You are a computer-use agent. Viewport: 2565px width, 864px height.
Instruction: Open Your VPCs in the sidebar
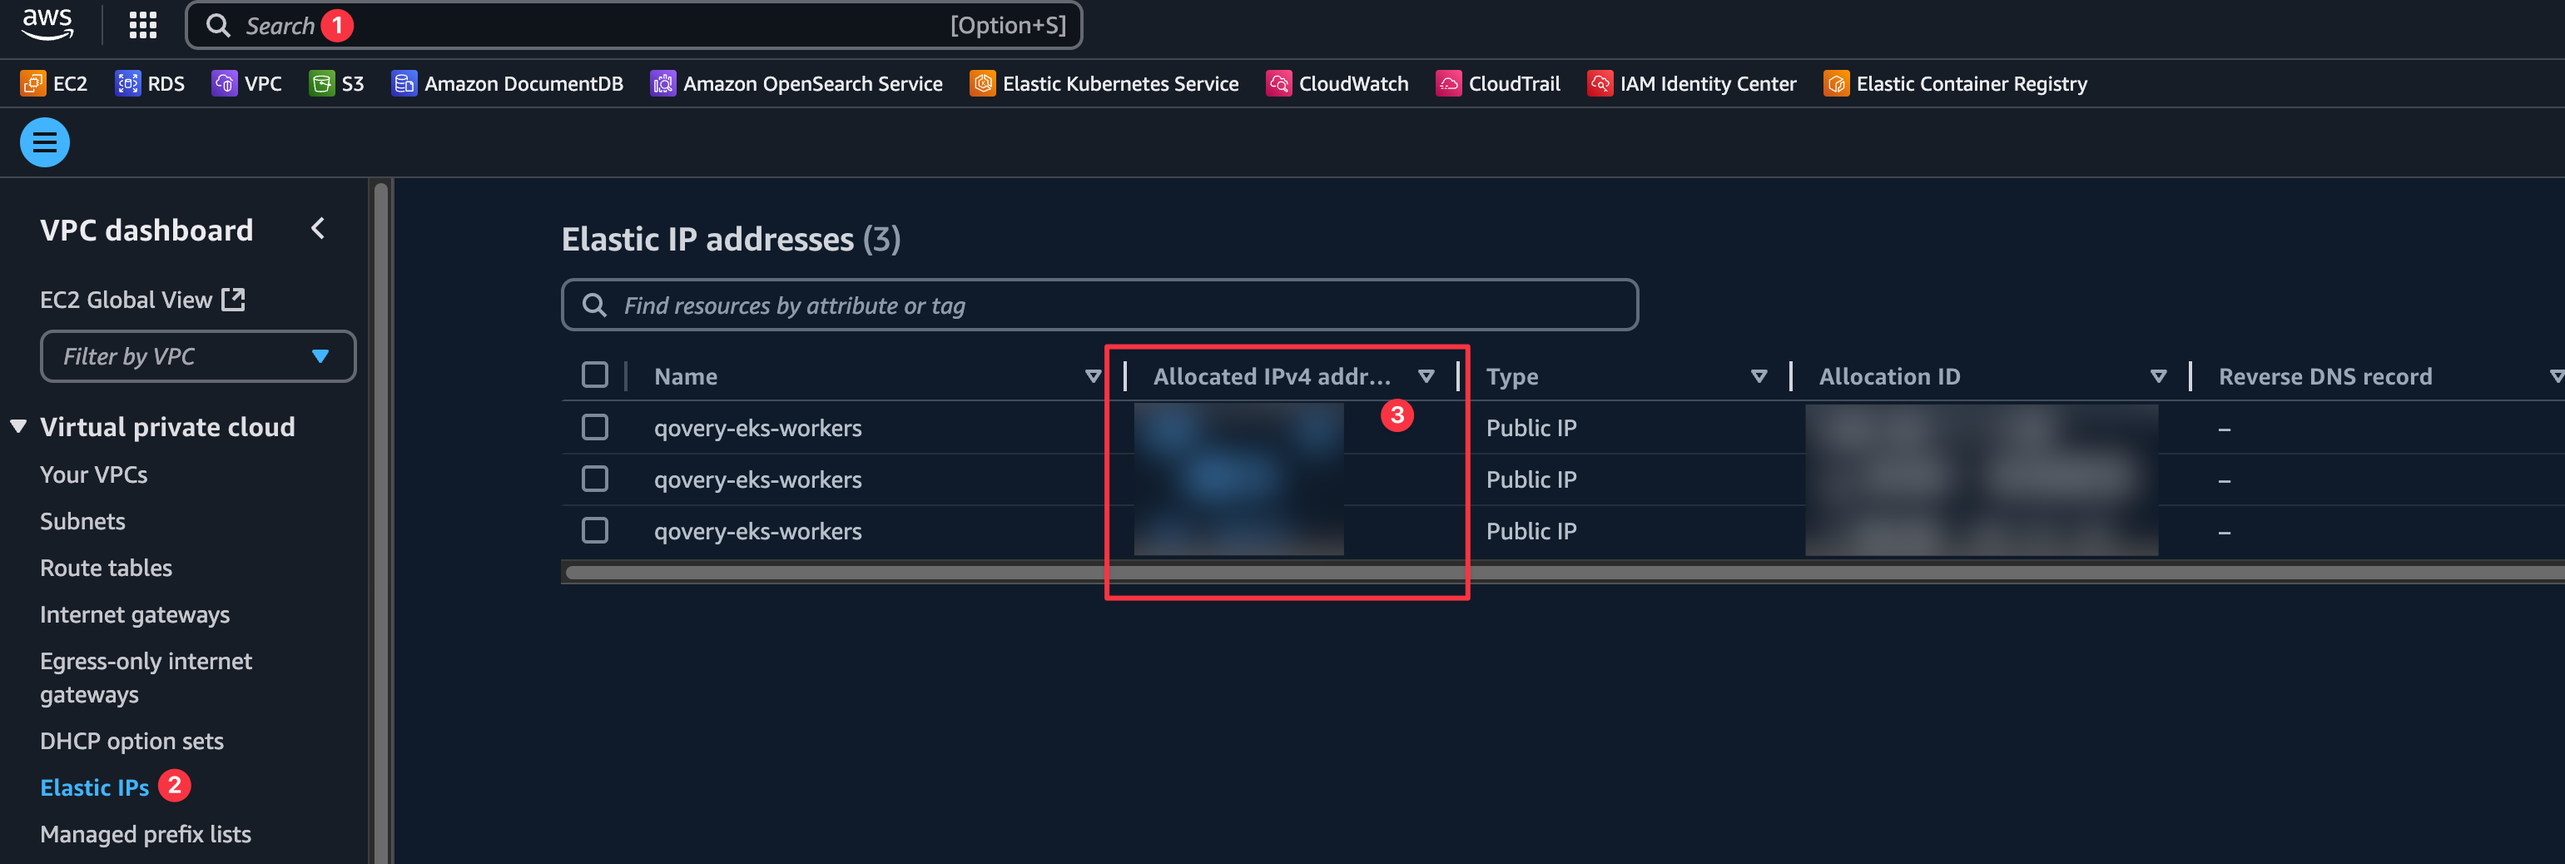point(93,474)
